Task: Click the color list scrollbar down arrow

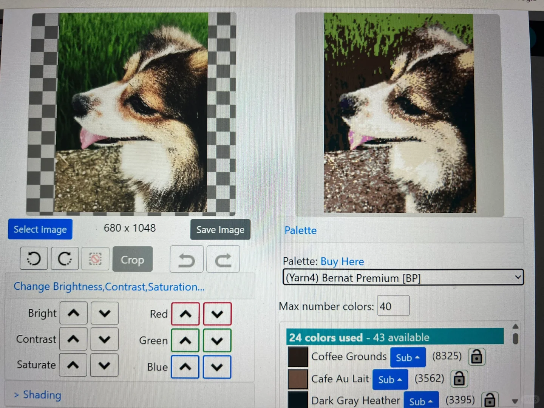Action: pyautogui.click(x=515, y=401)
